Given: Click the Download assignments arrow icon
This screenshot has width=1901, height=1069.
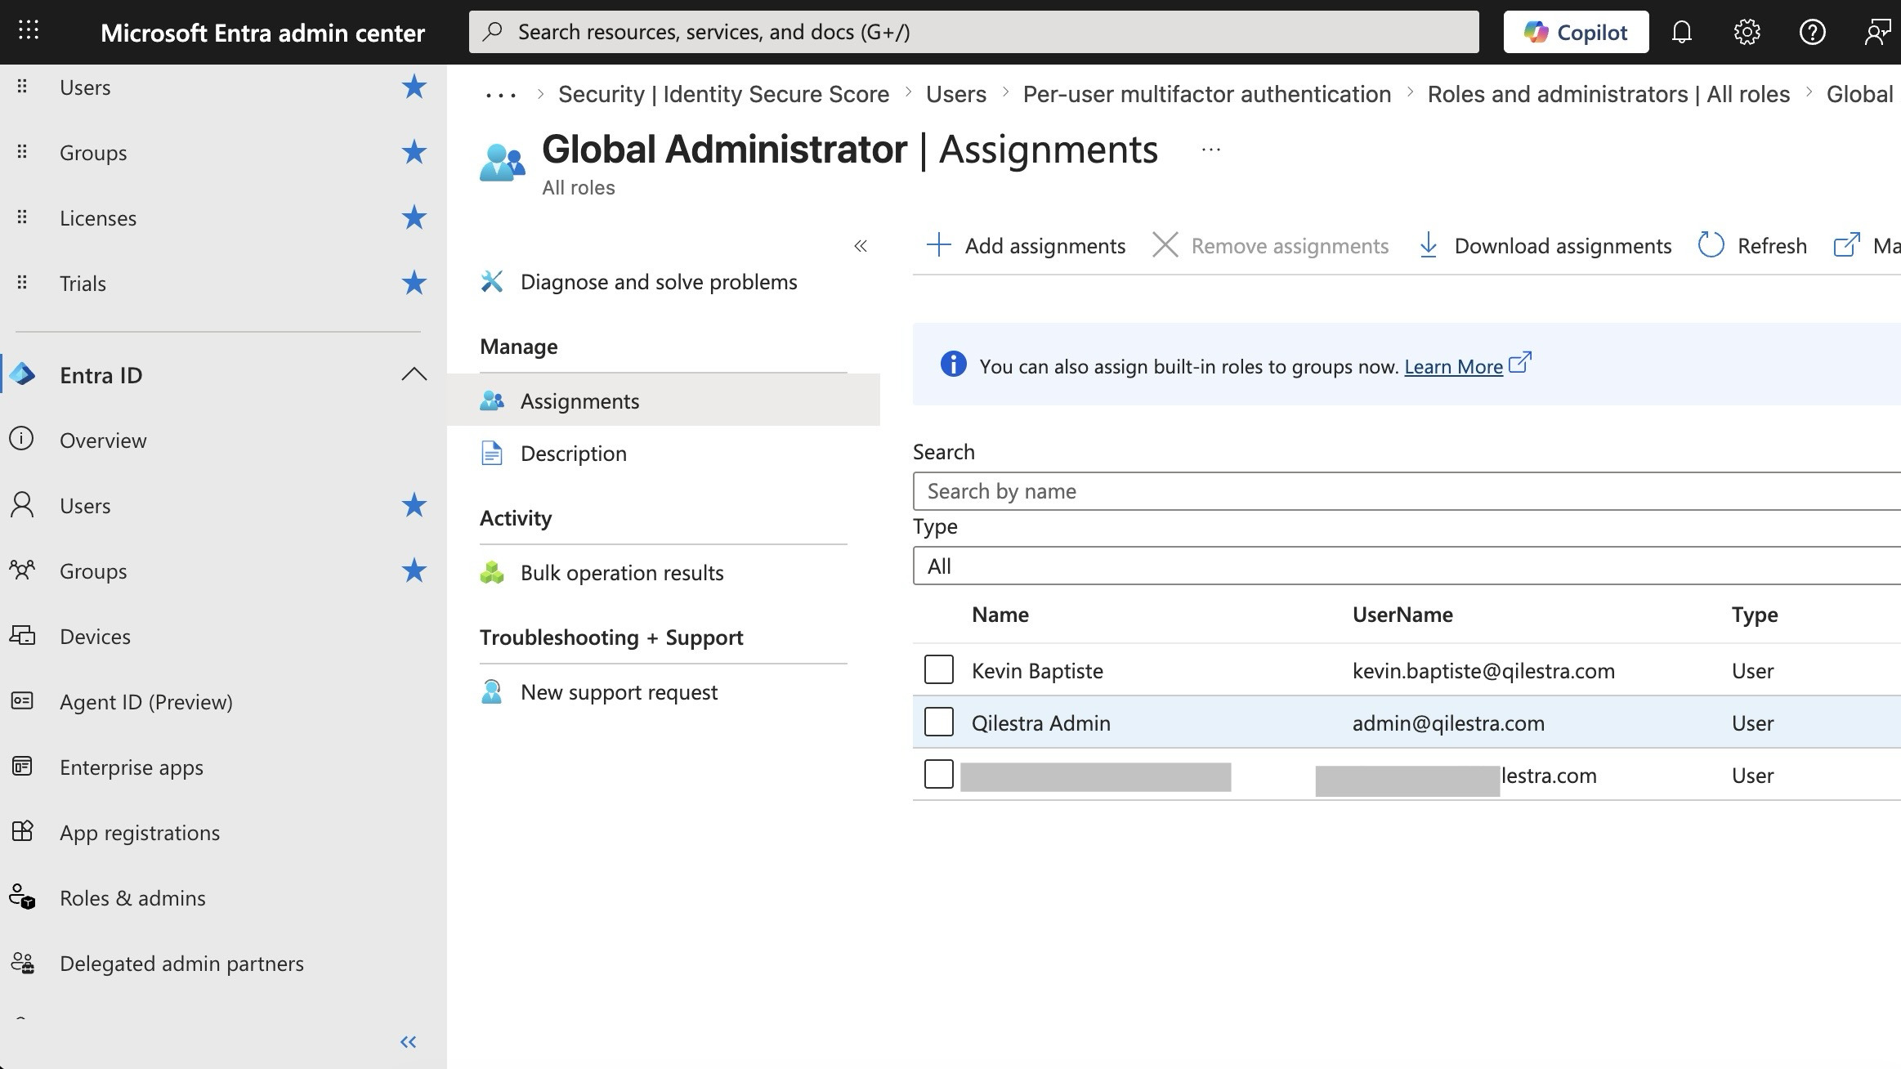Looking at the screenshot, I should 1428,245.
